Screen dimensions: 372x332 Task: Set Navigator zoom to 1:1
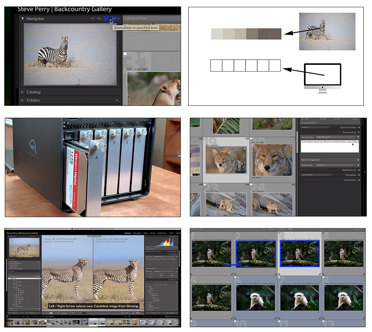click(107, 19)
